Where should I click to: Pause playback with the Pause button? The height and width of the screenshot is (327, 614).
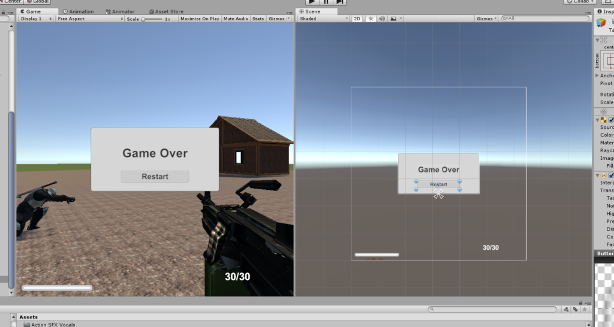[326, 2]
